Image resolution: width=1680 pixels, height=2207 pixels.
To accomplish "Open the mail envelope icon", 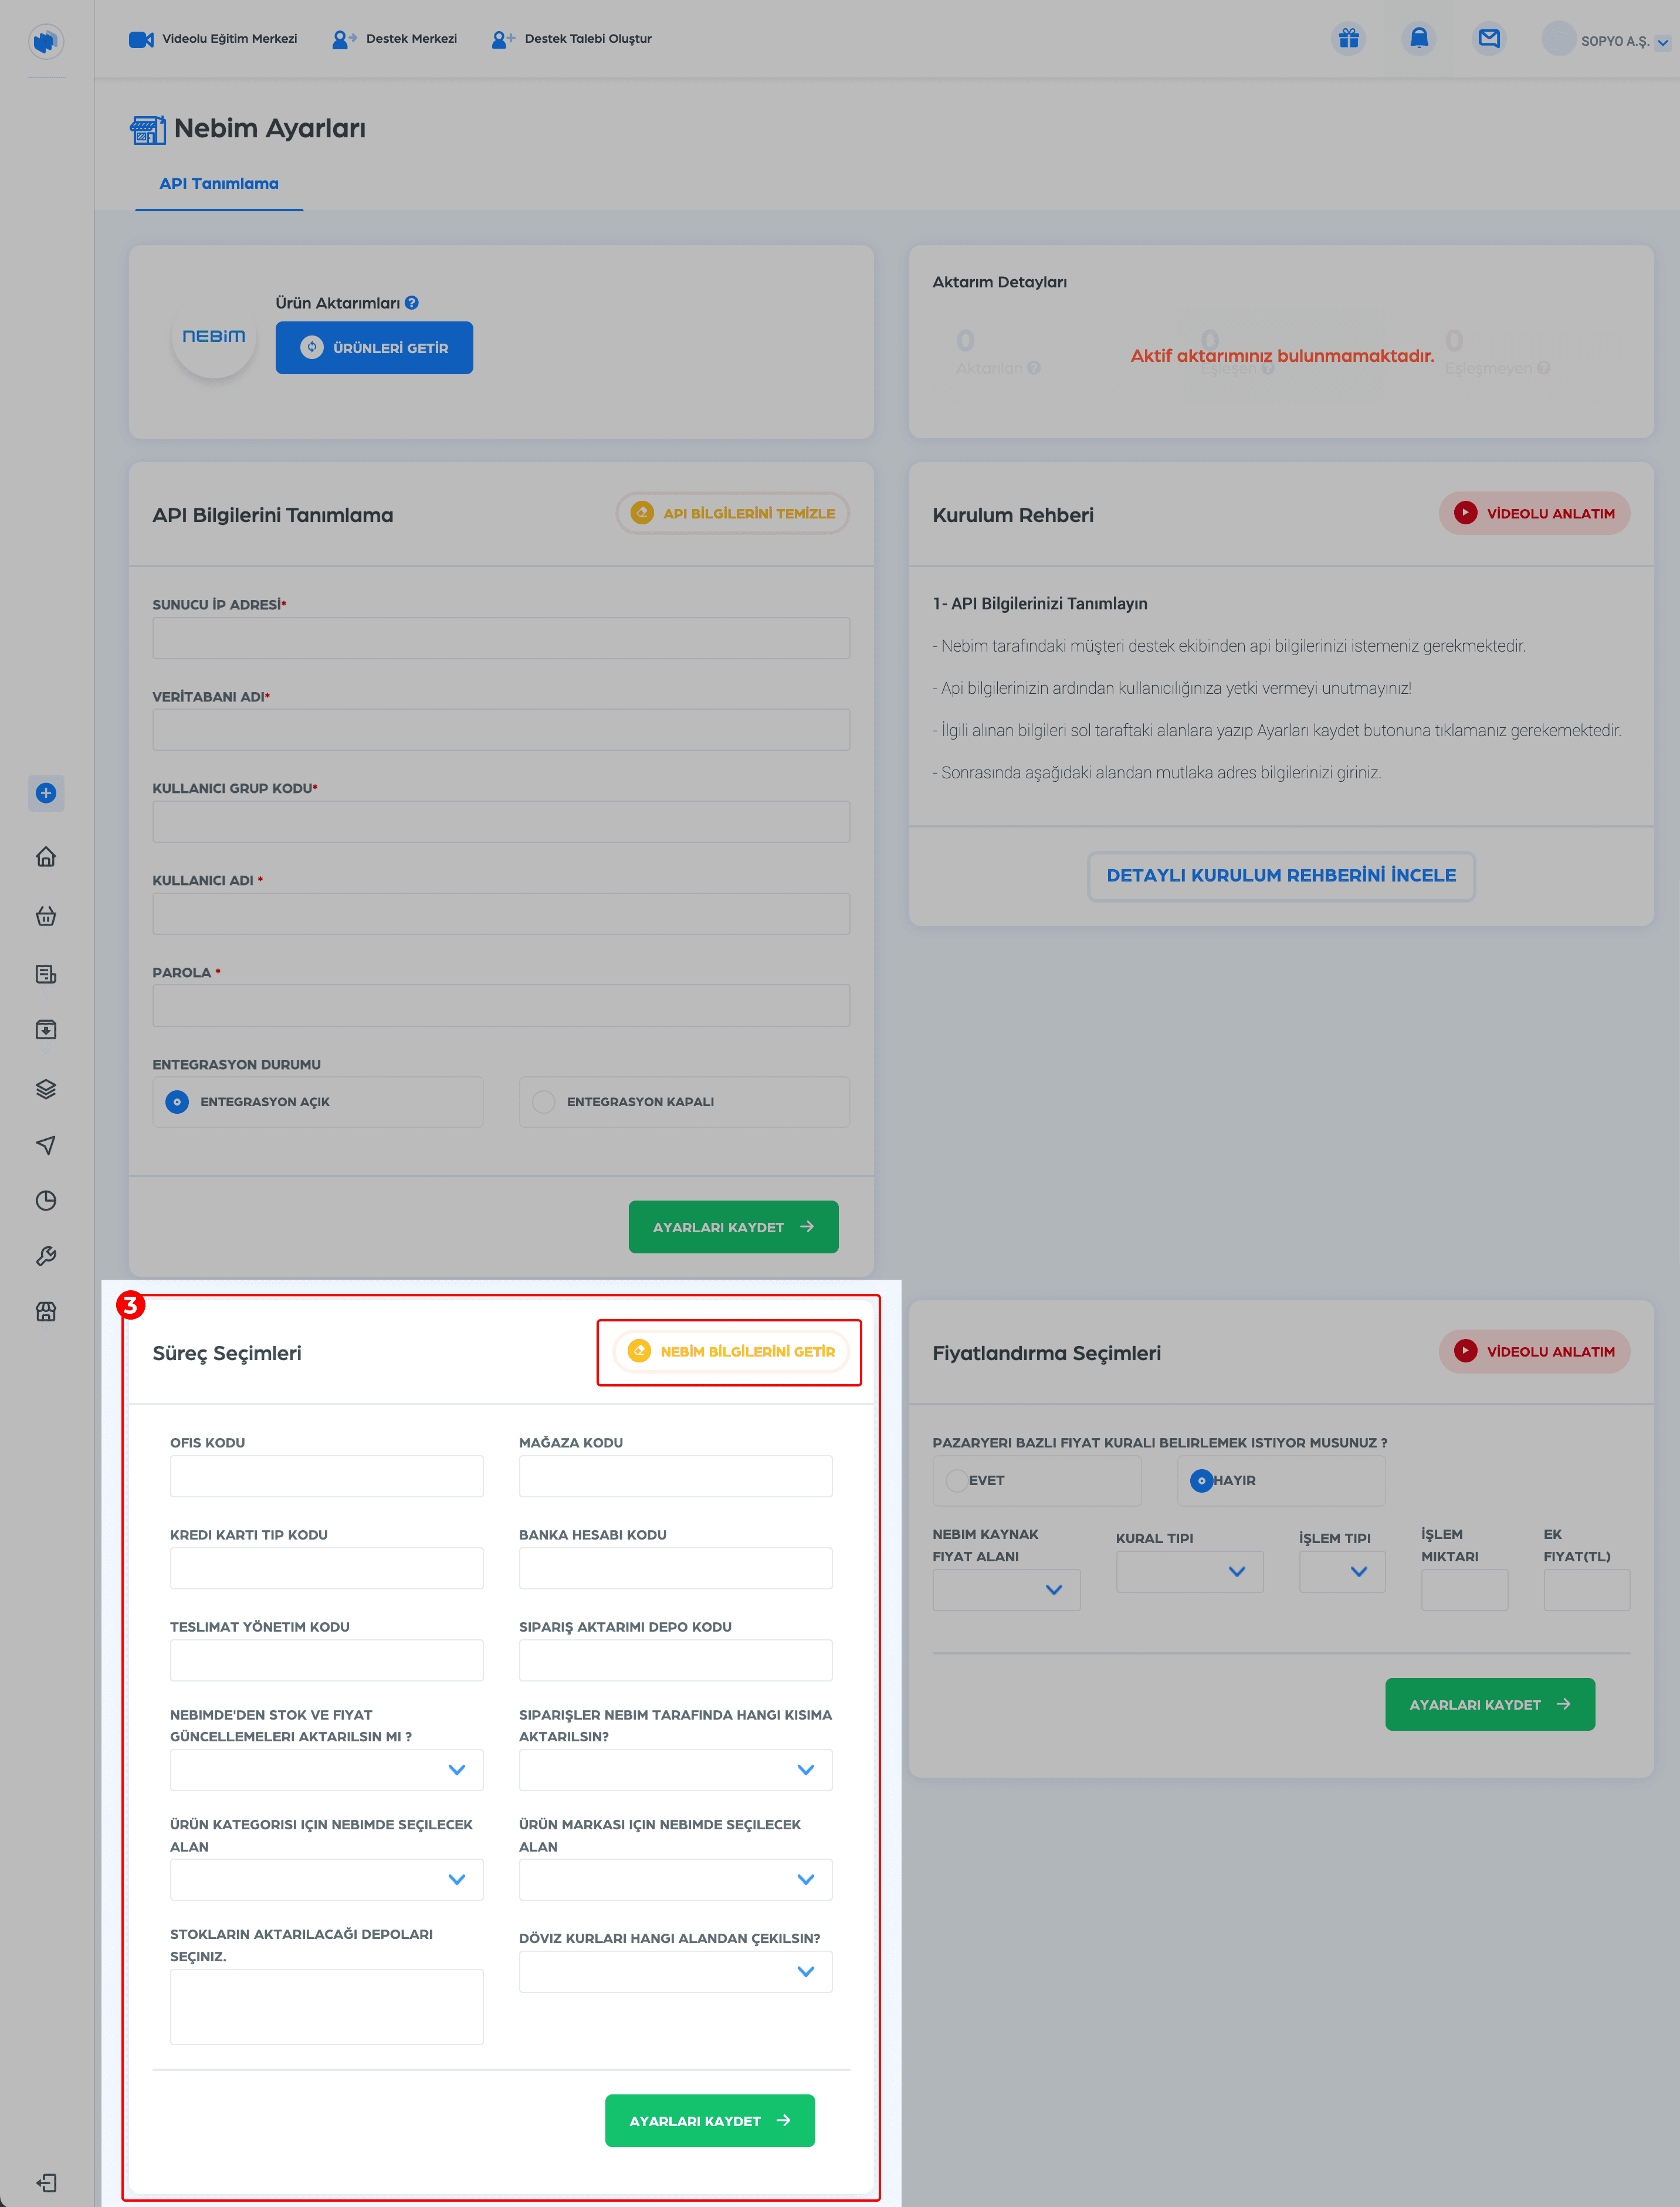I will coord(1488,39).
